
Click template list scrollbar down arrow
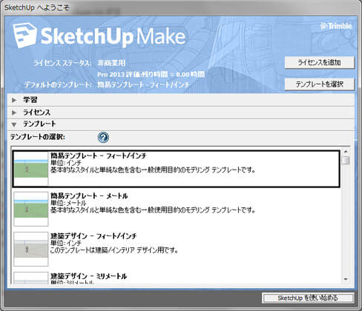[346, 280]
